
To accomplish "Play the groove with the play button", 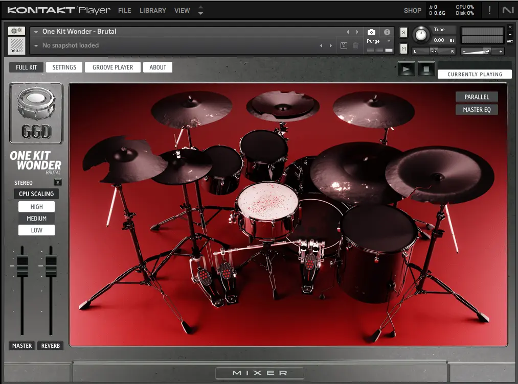I will (x=406, y=69).
